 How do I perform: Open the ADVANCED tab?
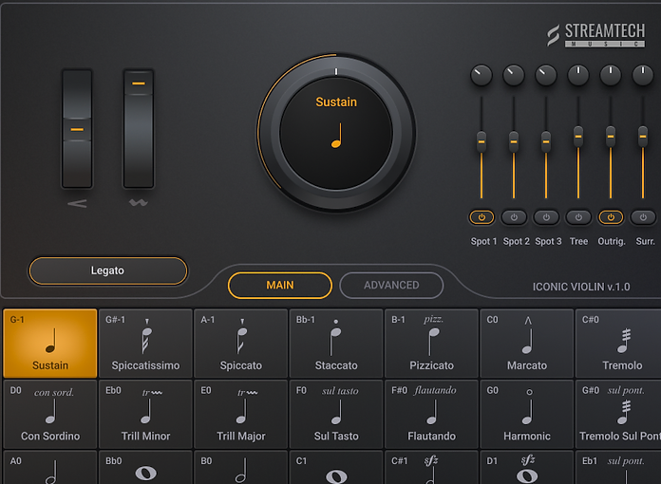point(391,285)
